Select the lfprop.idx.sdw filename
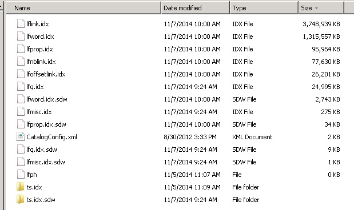This screenshot has width=354, height=210. pyautogui.click(x=46, y=124)
